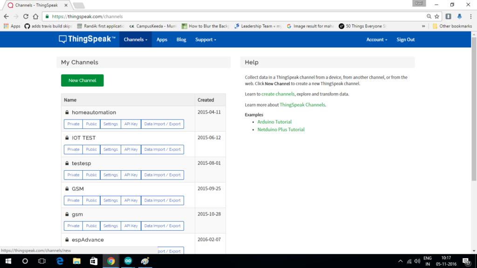
Task: Click the browser forward arrow
Action: pyautogui.click(x=16, y=16)
